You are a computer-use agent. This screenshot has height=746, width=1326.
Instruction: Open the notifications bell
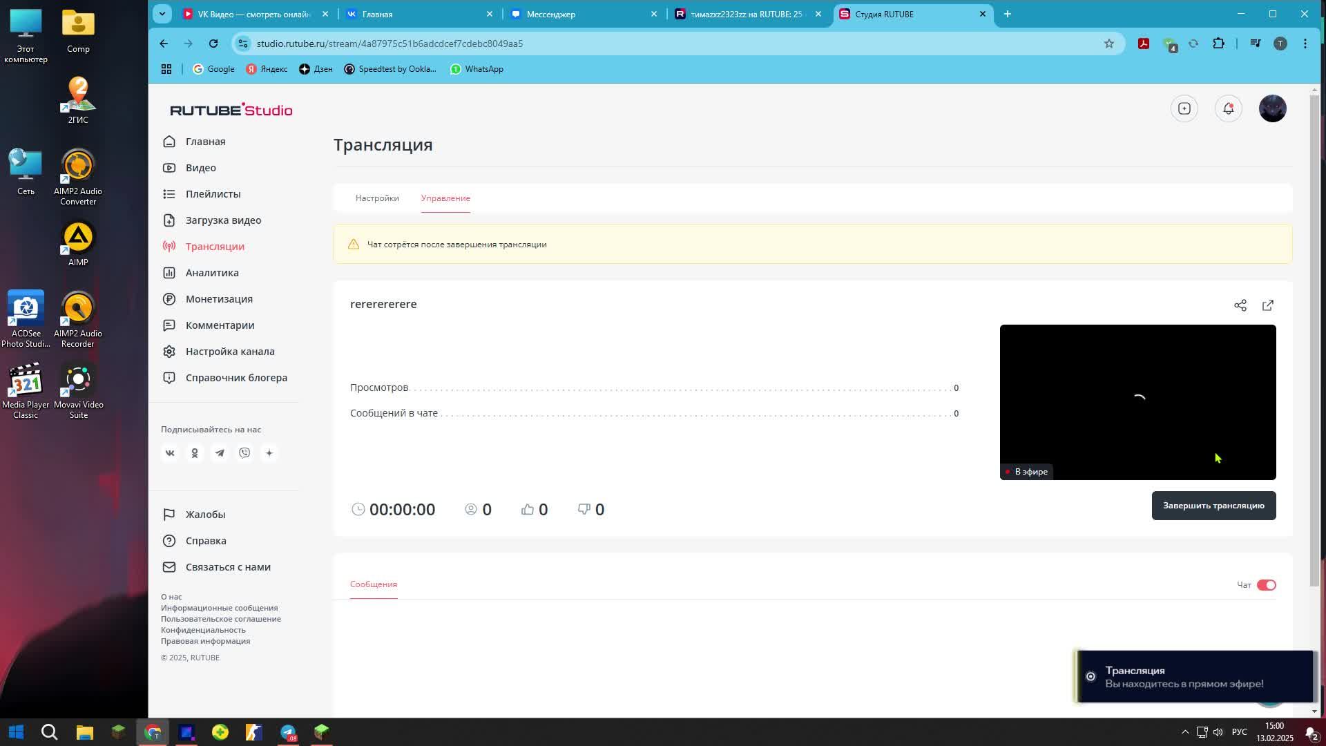click(x=1229, y=108)
